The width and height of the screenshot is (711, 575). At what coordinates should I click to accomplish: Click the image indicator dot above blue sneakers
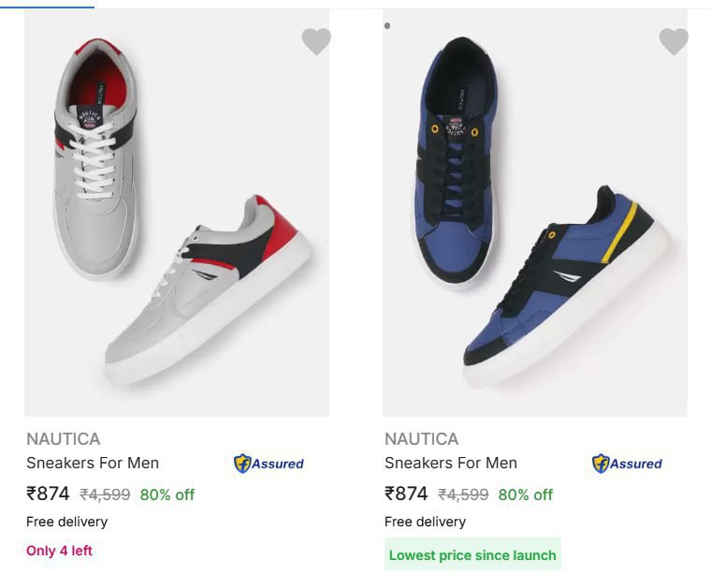coord(387,25)
